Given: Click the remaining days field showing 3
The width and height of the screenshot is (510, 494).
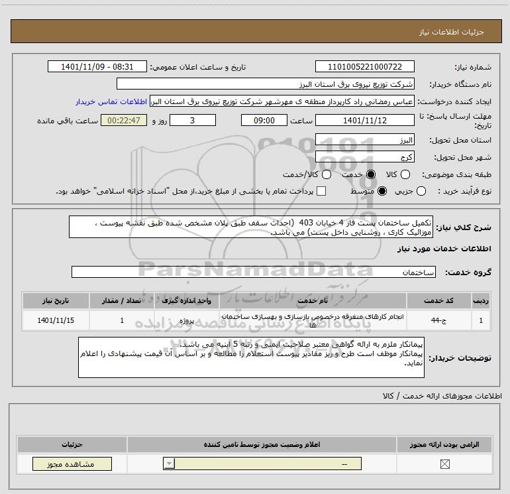Looking at the screenshot, I should point(193,120).
